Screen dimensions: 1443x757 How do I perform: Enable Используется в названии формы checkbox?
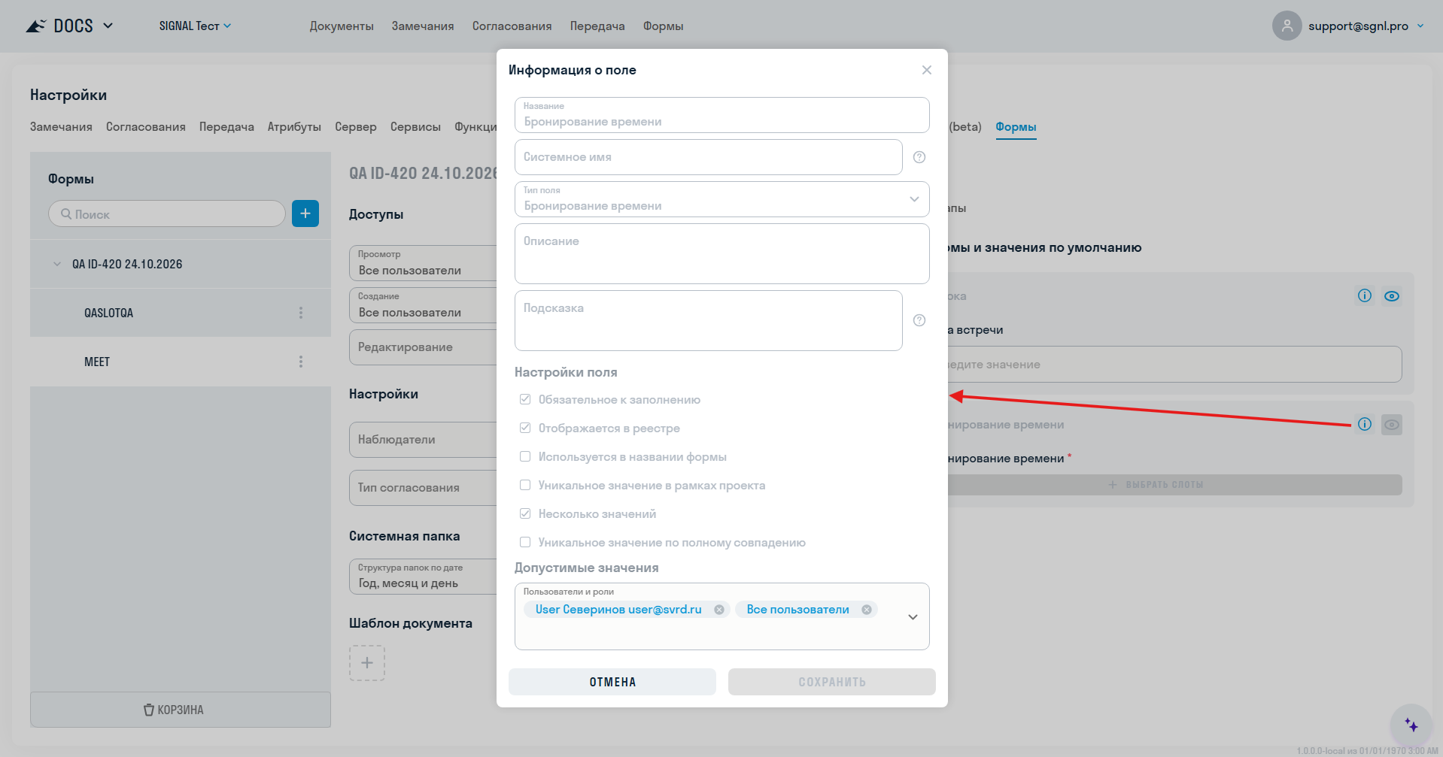525,456
